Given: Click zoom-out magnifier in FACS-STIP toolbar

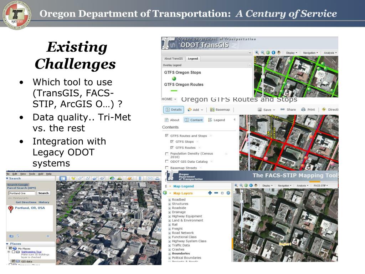Looking at the screenshot, I should click(x=241, y=186).
